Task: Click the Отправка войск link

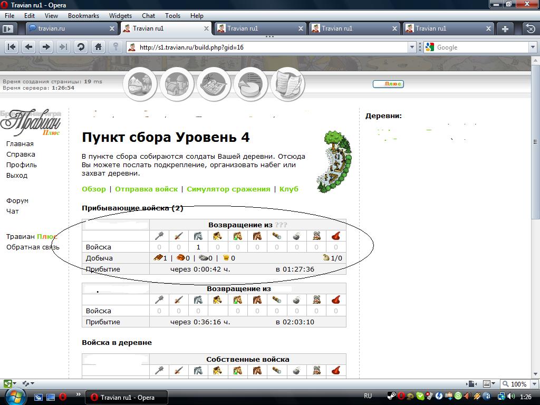Action: tap(147, 189)
